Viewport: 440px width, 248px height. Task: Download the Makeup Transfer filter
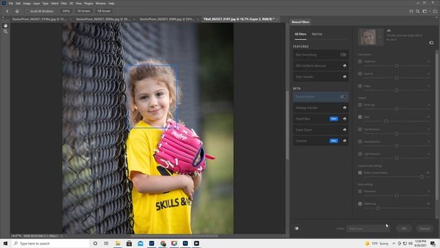tap(344, 107)
